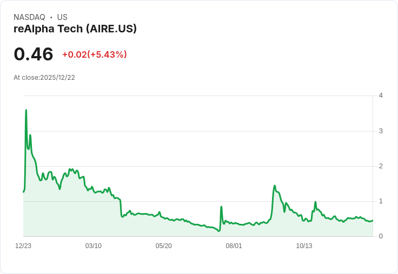Viewport: 398px width, 274px height.
Task: Select the 08/01 date on x-axis
Action: (234, 246)
